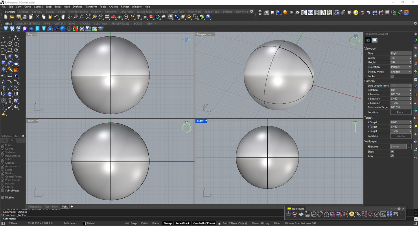Uncheck the Curves selection filter
418x226 pixels.
tap(3, 149)
